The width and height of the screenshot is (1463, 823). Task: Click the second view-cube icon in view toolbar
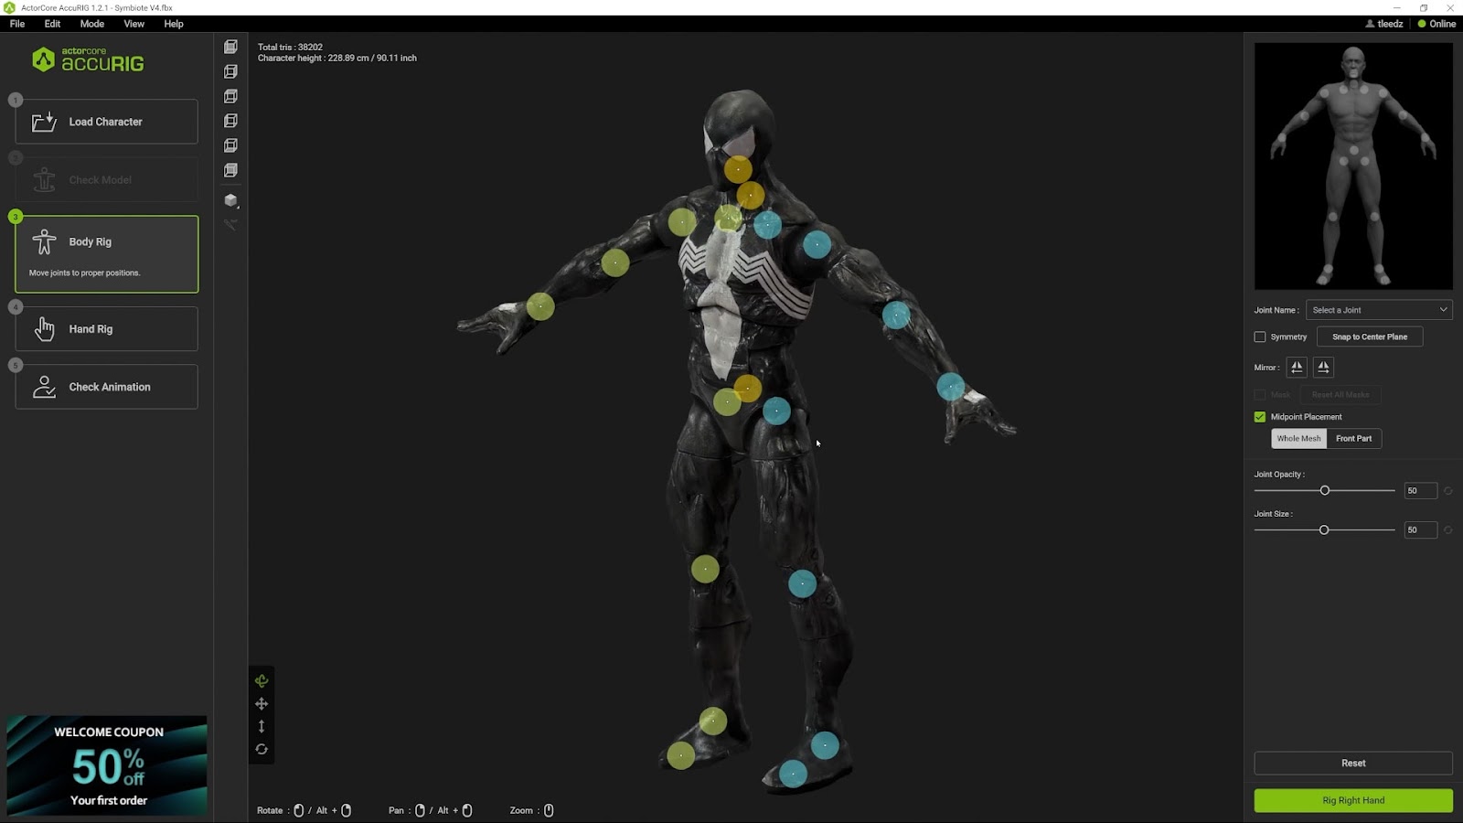[230, 71]
